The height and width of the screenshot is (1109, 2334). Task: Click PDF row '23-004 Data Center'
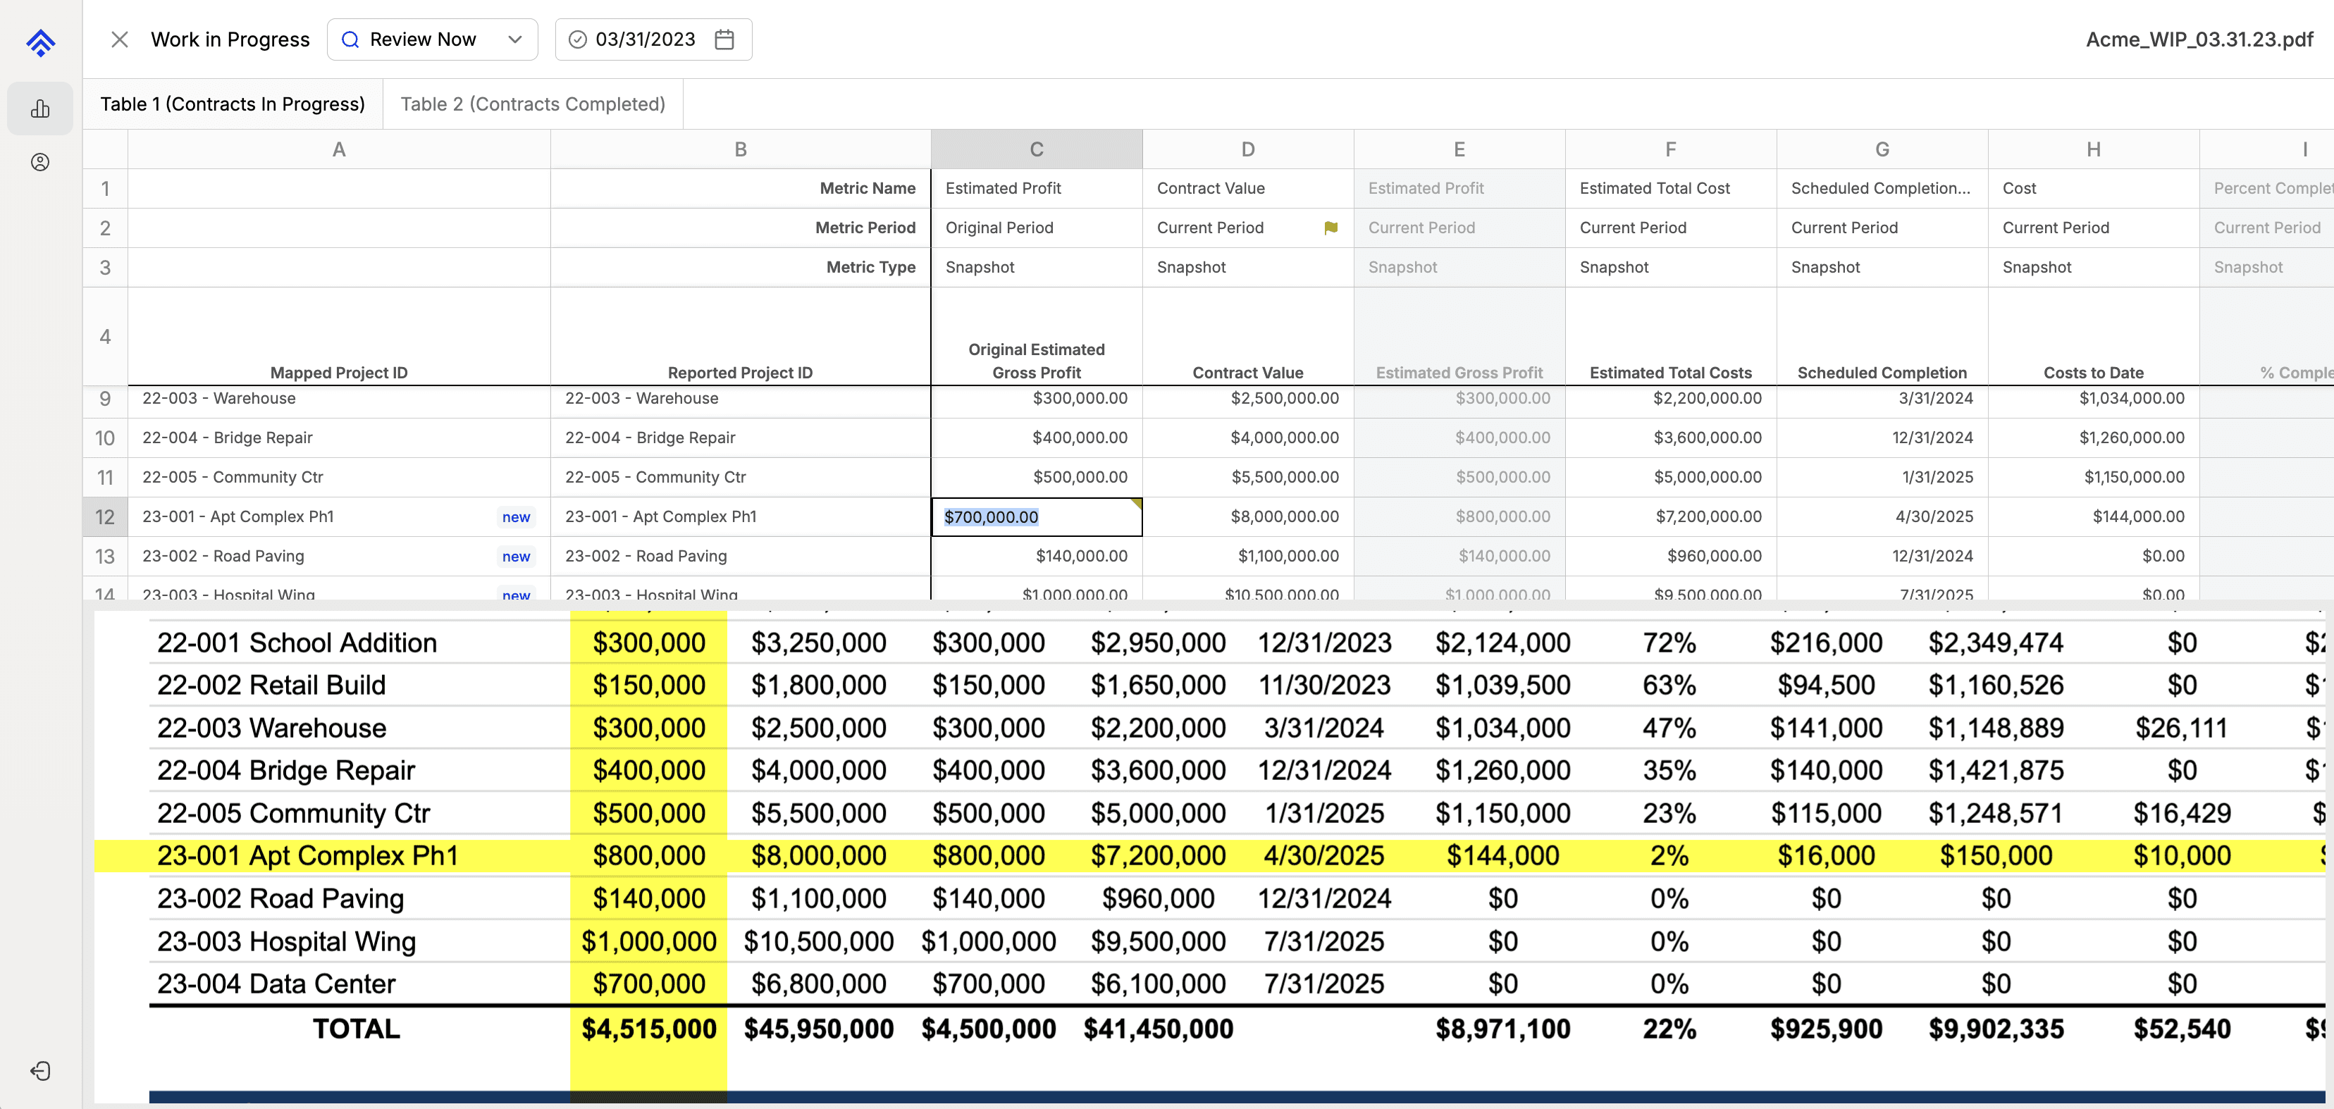point(276,984)
